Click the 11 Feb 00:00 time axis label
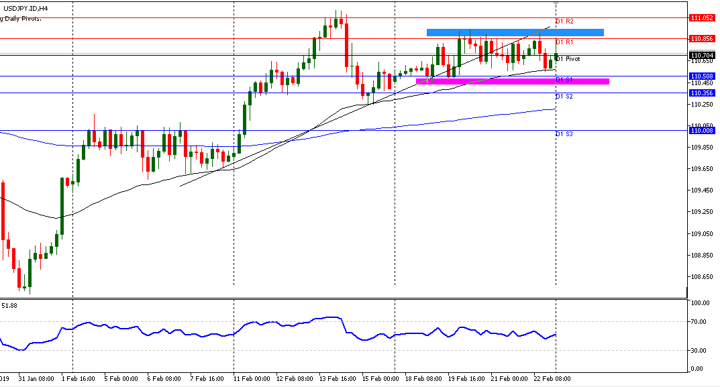Screen dimensions: 720x387 click(x=252, y=379)
